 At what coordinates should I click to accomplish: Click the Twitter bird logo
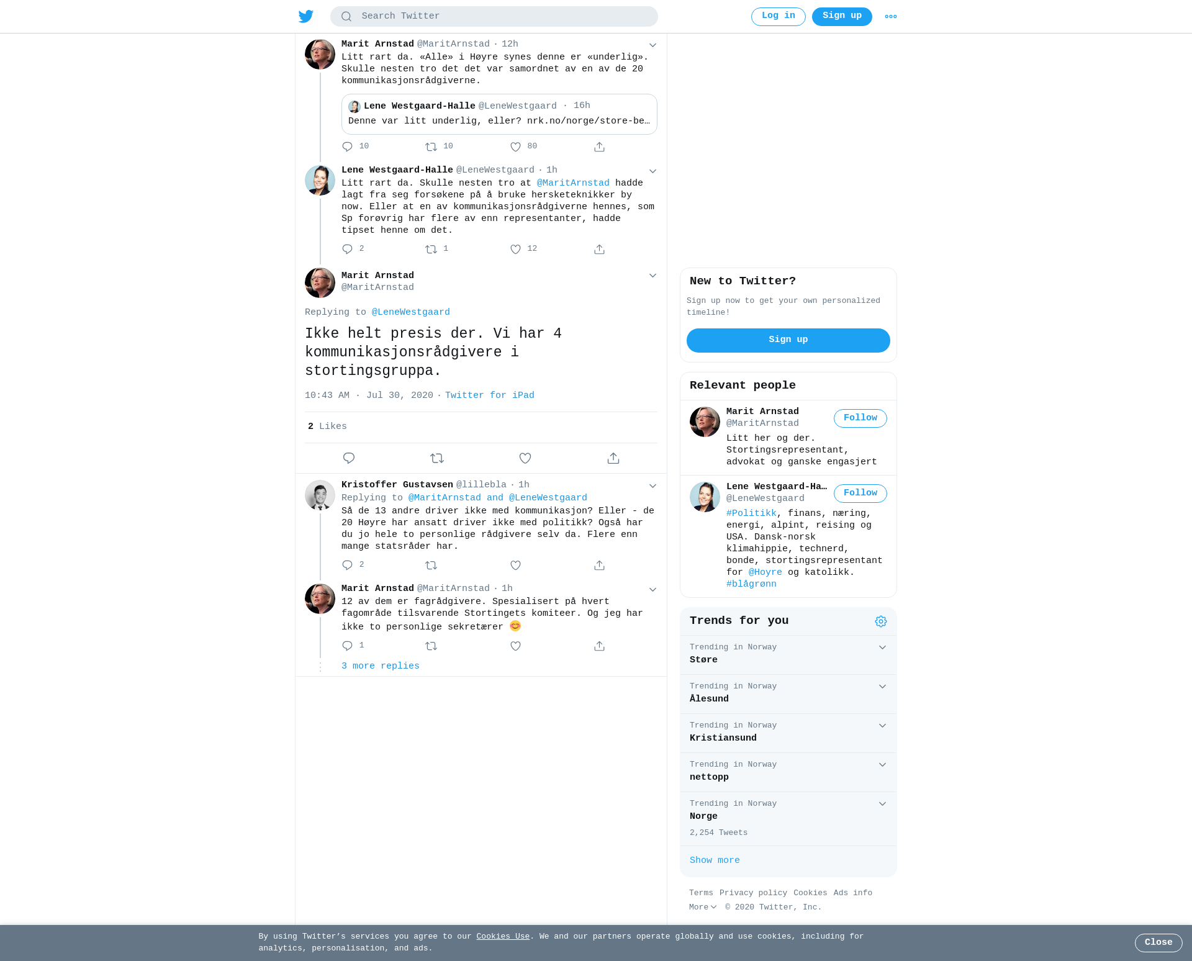click(306, 16)
